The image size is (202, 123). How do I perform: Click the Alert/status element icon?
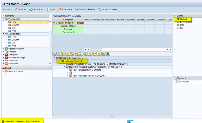6,55
